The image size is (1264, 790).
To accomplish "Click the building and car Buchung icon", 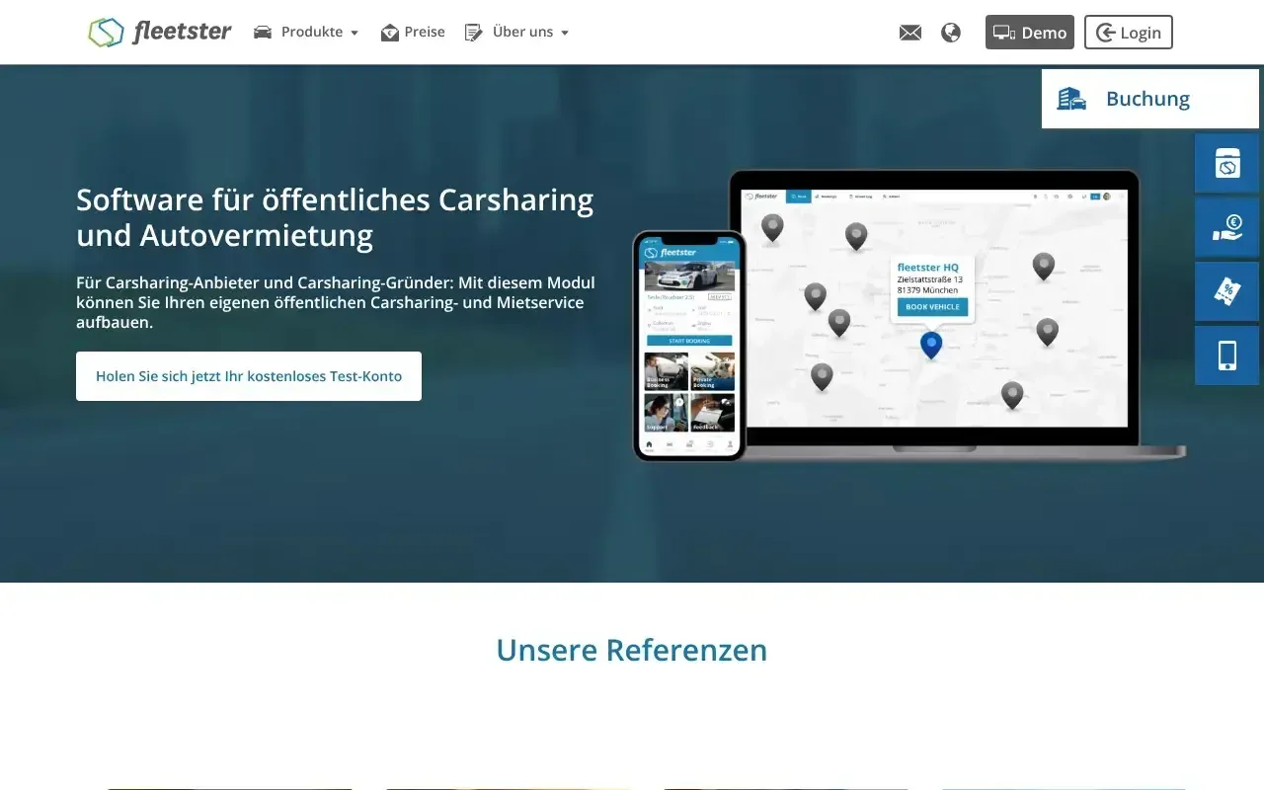I will point(1071,99).
